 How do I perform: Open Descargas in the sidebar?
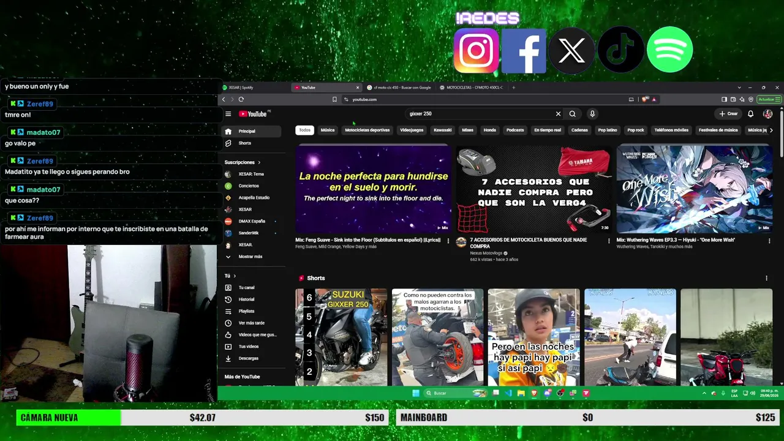click(x=252, y=358)
